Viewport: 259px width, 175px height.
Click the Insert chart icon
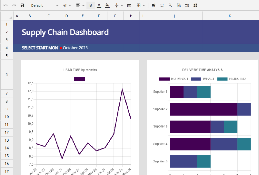click(179, 5)
